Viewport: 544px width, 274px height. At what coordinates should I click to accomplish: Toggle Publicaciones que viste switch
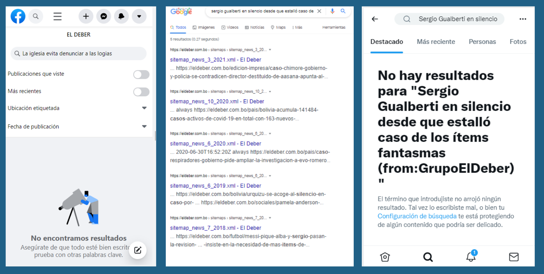pos(141,74)
